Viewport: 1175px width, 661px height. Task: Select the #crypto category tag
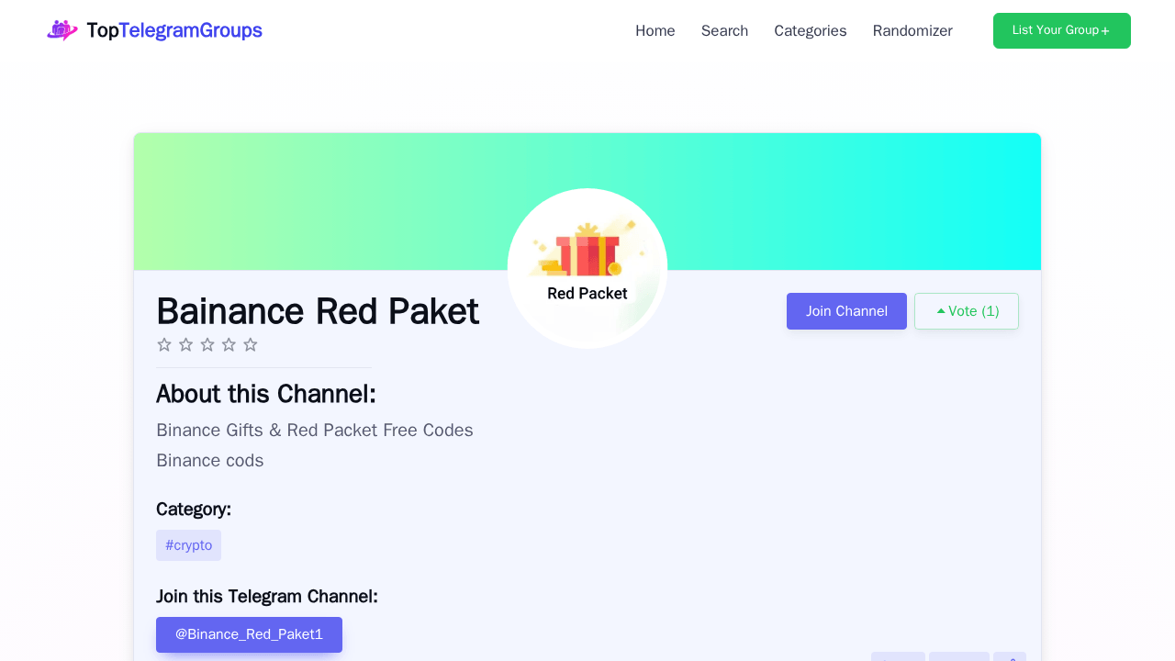click(x=188, y=545)
